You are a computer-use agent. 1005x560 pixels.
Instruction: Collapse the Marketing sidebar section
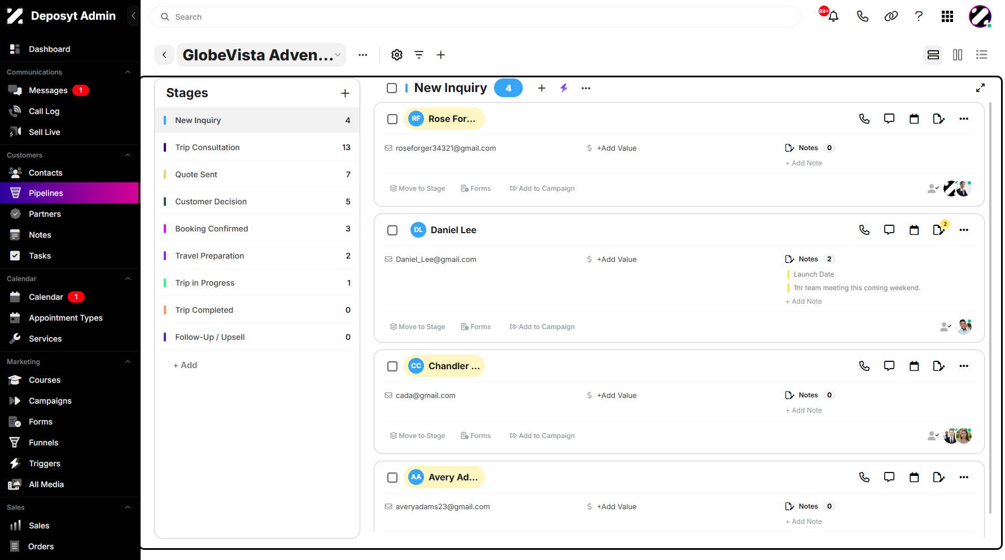pyautogui.click(x=128, y=362)
